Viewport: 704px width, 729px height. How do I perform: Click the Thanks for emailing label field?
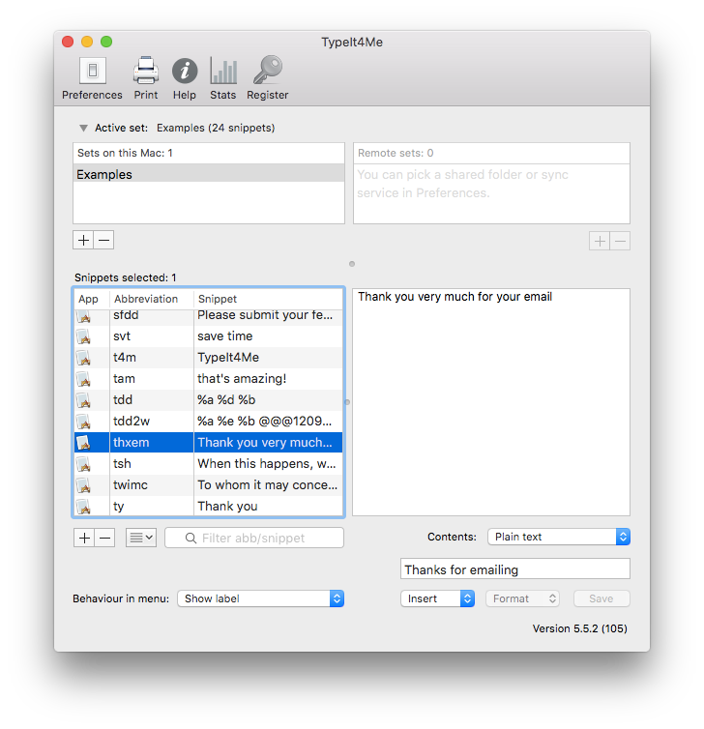(515, 569)
